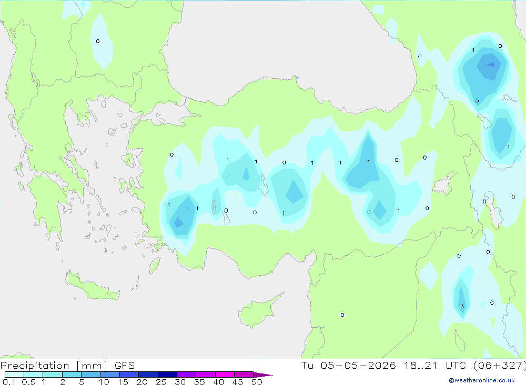Click the legend scale label '20'

click(x=142, y=382)
